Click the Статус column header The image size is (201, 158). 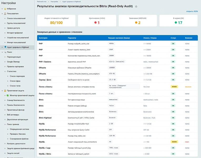[173, 38]
